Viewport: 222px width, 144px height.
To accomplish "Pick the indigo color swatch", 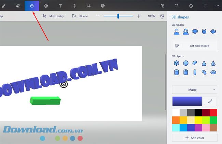I will tap(191, 128).
